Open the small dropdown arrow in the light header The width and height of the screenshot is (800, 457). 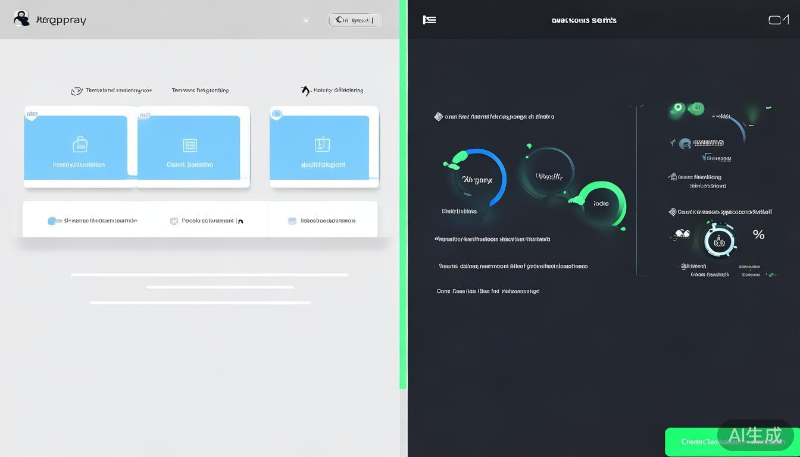(x=306, y=20)
